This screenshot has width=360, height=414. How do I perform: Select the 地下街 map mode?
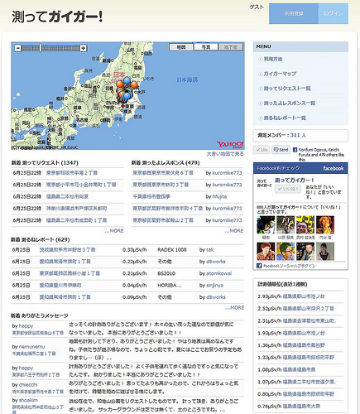point(231,47)
